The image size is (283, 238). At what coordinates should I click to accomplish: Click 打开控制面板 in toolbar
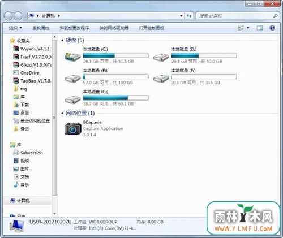coord(152,28)
